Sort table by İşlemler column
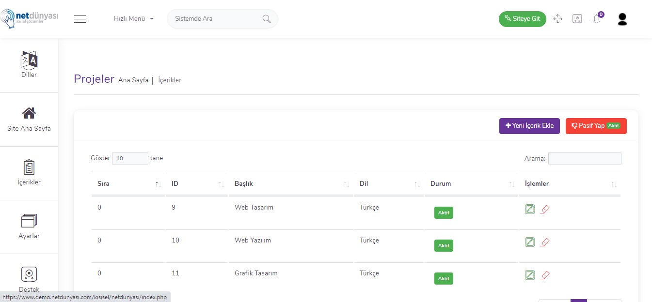This screenshot has height=302, width=652. (570, 184)
